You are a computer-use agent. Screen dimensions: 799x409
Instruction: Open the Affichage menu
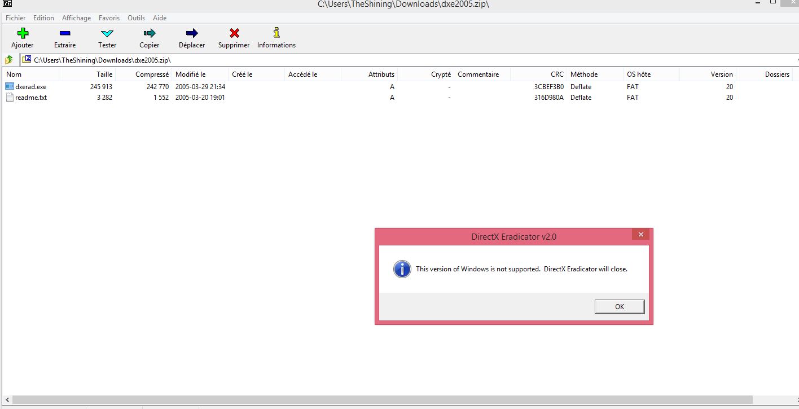(x=76, y=18)
